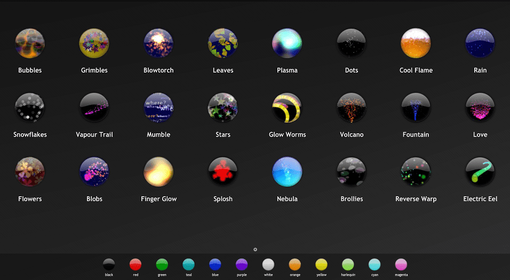Viewport: 510px width, 280px height.
Task: Open the Love effect orb
Action: pos(480,108)
